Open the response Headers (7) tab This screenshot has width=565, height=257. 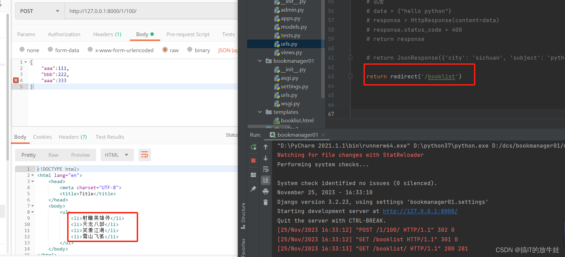pos(73,137)
